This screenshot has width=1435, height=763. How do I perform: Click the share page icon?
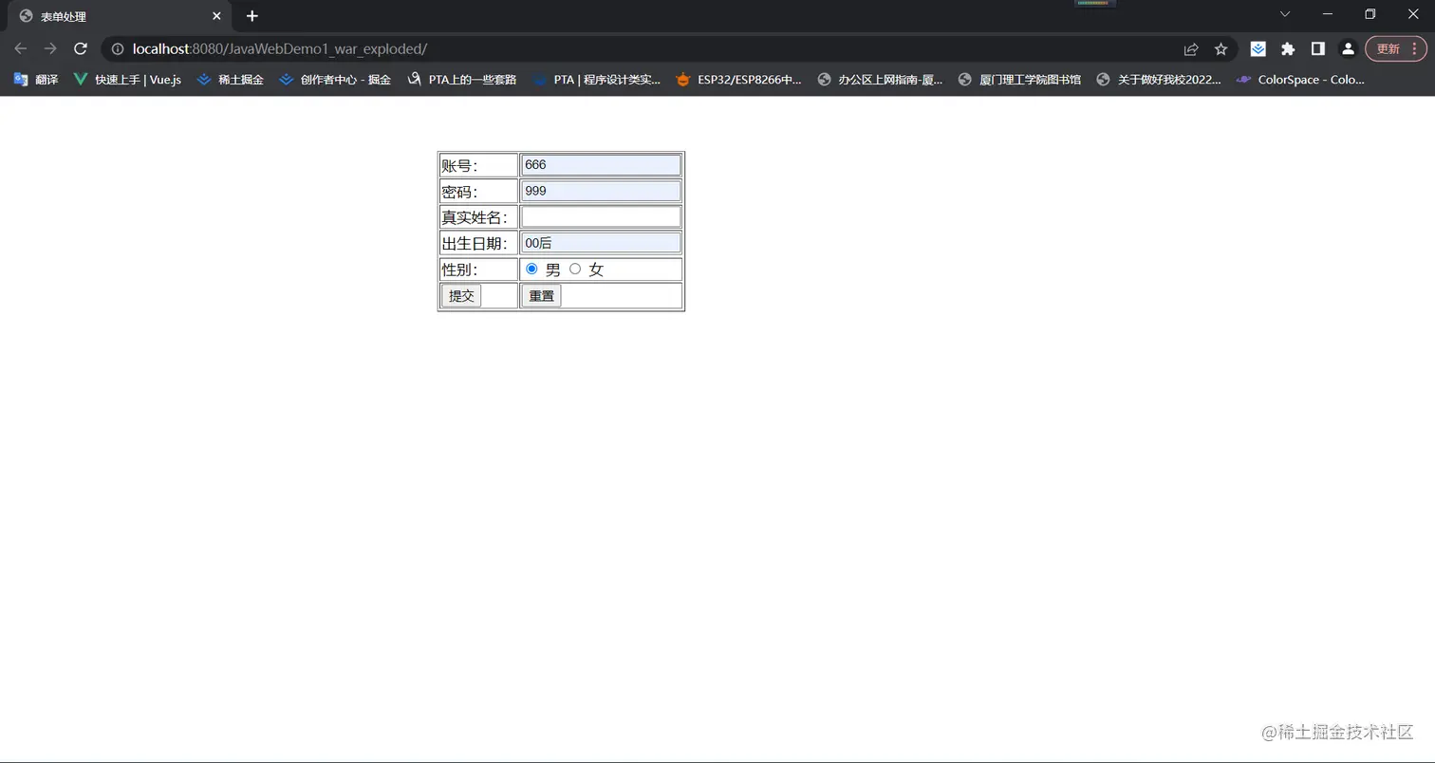pos(1191,48)
